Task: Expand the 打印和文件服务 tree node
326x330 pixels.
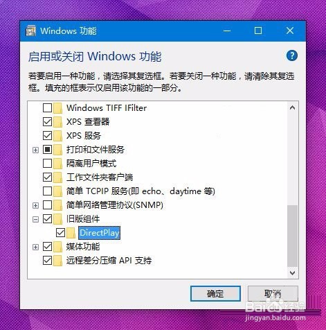Action: [35, 150]
